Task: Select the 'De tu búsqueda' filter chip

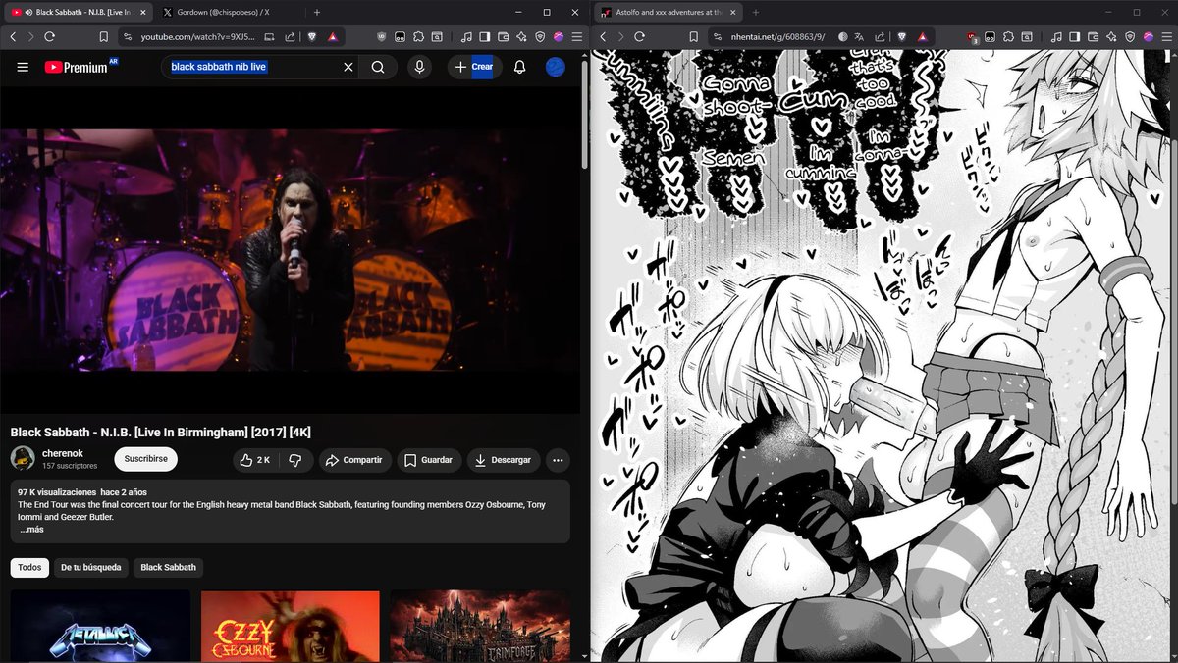Action: point(91,567)
